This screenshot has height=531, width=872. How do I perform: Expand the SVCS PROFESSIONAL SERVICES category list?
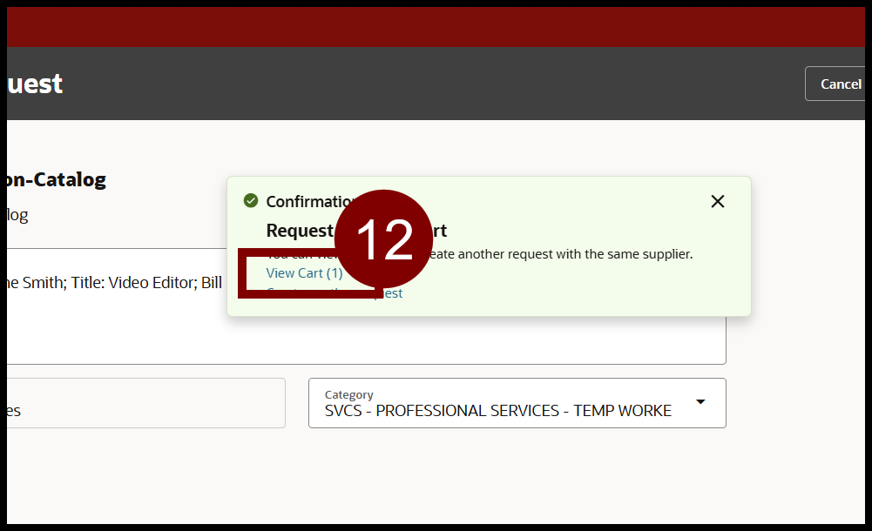click(x=700, y=402)
